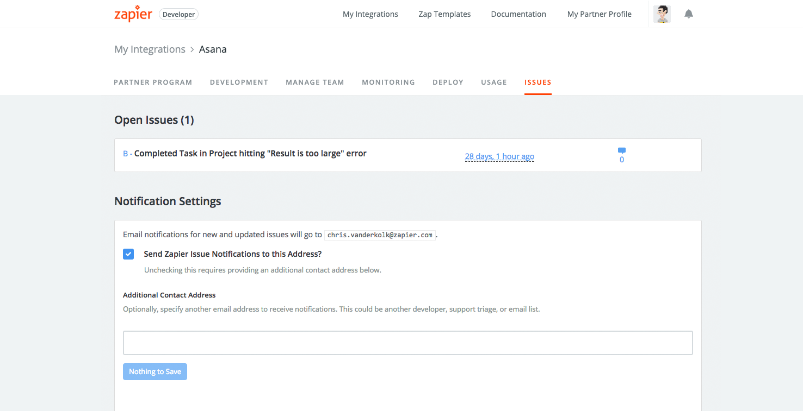Open the user avatar menu
803x411 pixels.
[662, 14]
